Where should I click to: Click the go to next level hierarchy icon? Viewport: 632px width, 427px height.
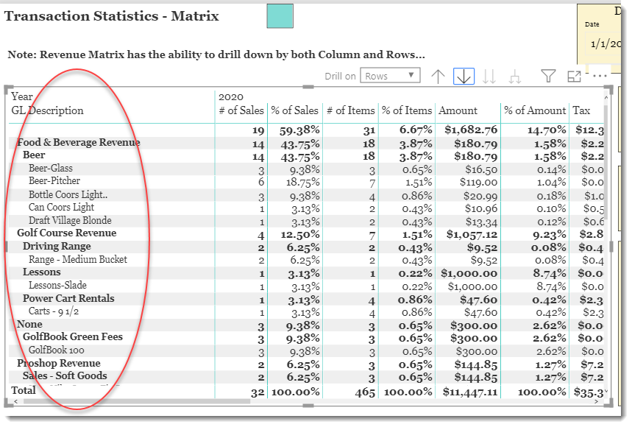(x=514, y=75)
